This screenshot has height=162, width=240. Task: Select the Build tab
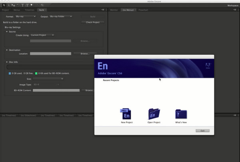[x=42, y=10]
